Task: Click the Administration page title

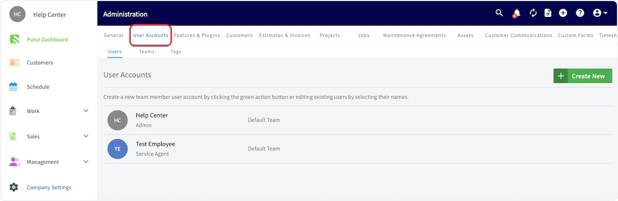Action: [125, 14]
